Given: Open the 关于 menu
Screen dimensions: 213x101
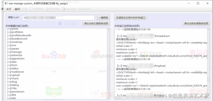Looking at the screenshot, I should (9, 9).
